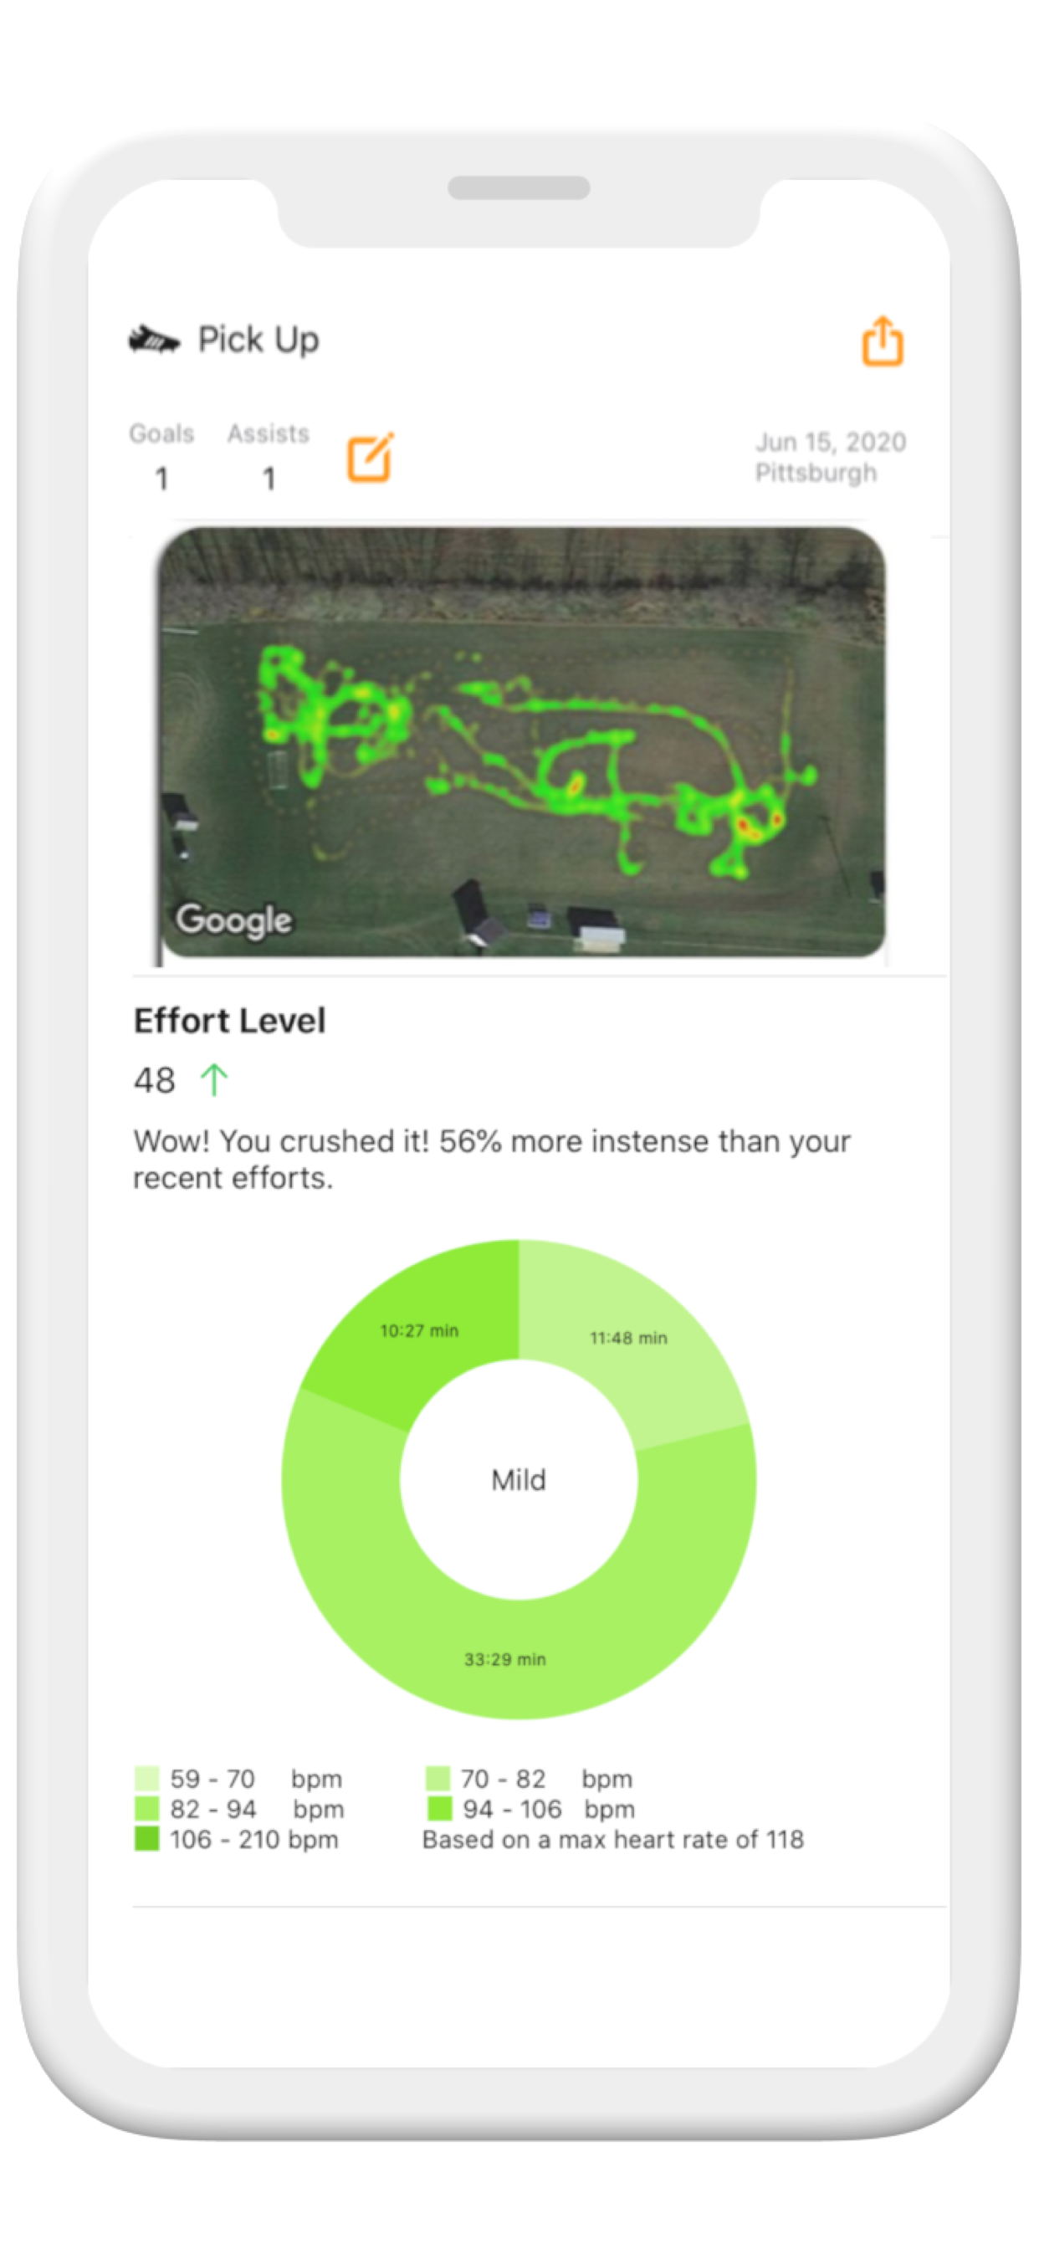Tap the green effort trend arrow
The image size is (1039, 2249).
click(x=214, y=1080)
